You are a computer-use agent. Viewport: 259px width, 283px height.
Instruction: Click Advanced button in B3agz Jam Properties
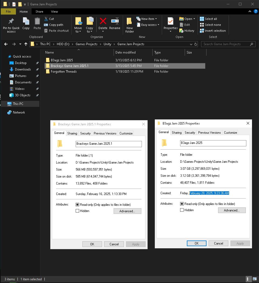pos(232,210)
